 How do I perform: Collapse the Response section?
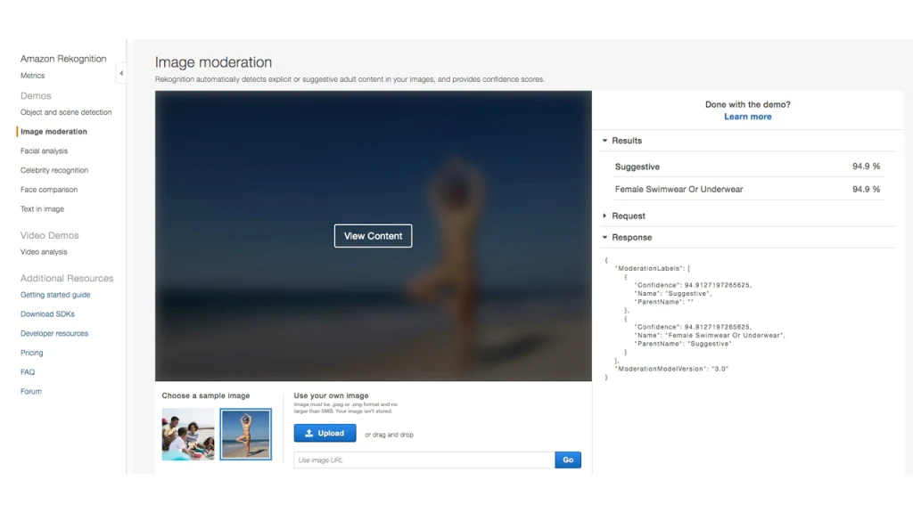[x=631, y=237]
